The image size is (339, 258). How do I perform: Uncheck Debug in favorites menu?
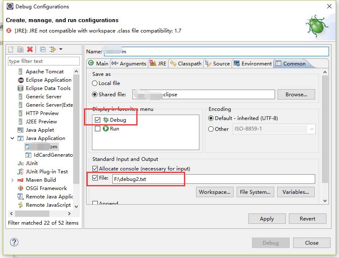click(x=97, y=120)
